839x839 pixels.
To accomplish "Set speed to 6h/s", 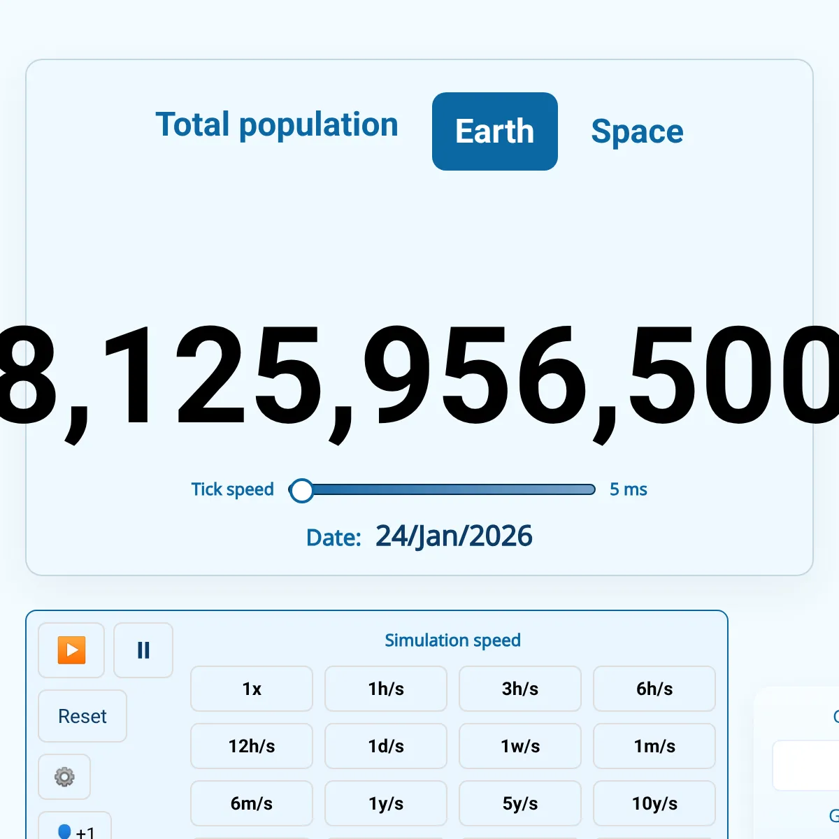I will pyautogui.click(x=654, y=689).
